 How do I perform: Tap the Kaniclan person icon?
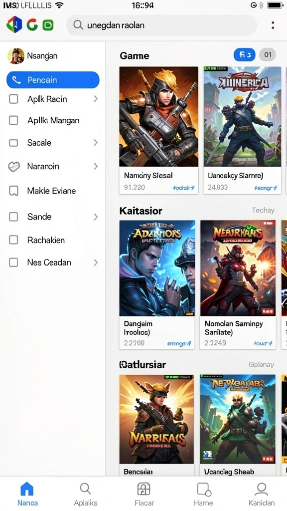261,489
